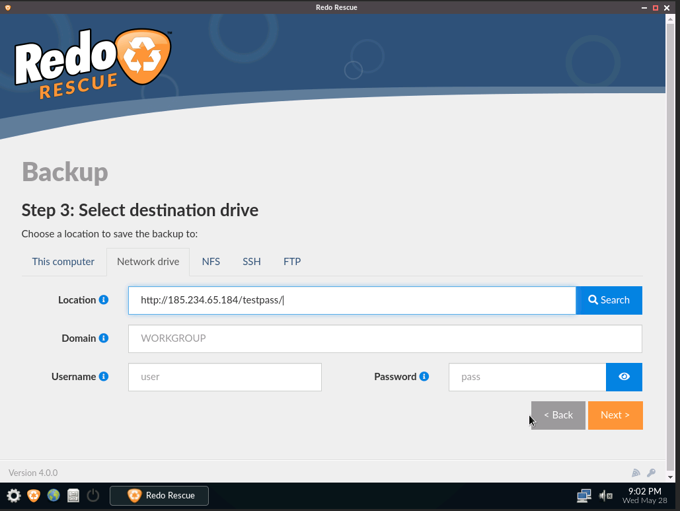This screenshot has width=680, height=511.
Task: Launch Redo Rescue from the taskbar launcher icon
Action: click(34, 495)
